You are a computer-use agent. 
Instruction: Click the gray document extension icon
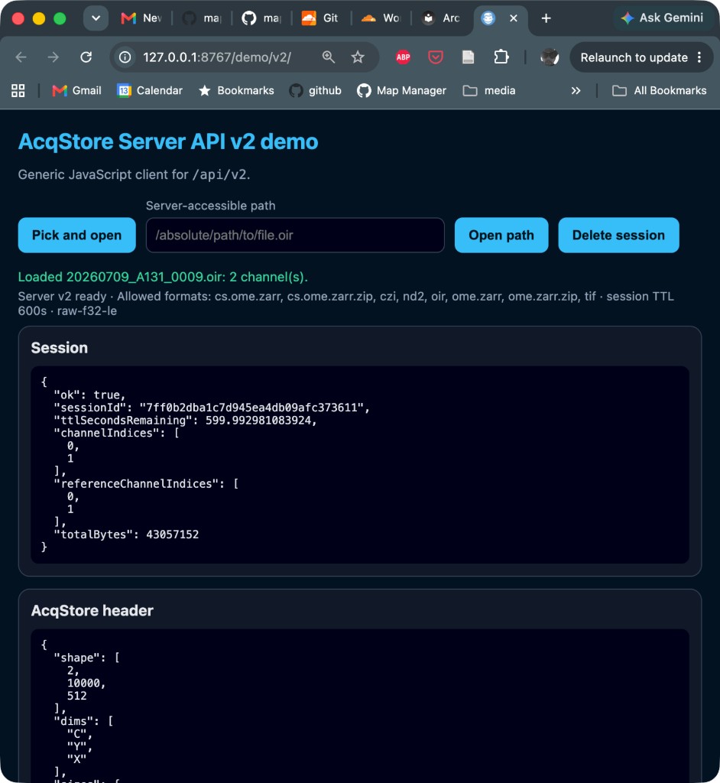point(468,57)
